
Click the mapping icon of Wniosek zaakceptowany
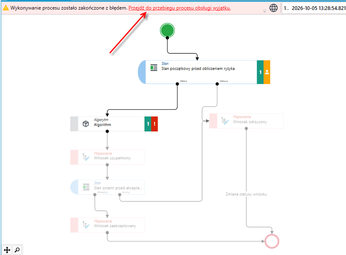coord(86,225)
